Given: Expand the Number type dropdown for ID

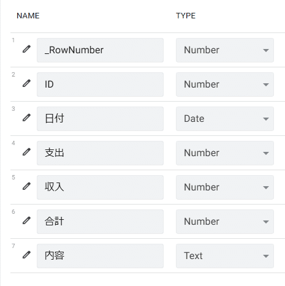Looking at the screenshot, I should coord(225,85).
